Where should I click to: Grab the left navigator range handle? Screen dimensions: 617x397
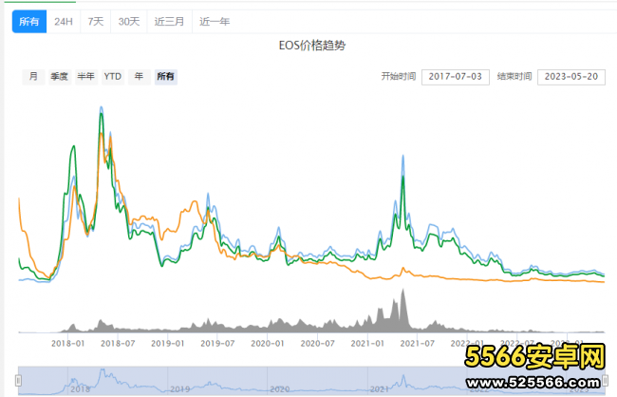click(x=18, y=381)
